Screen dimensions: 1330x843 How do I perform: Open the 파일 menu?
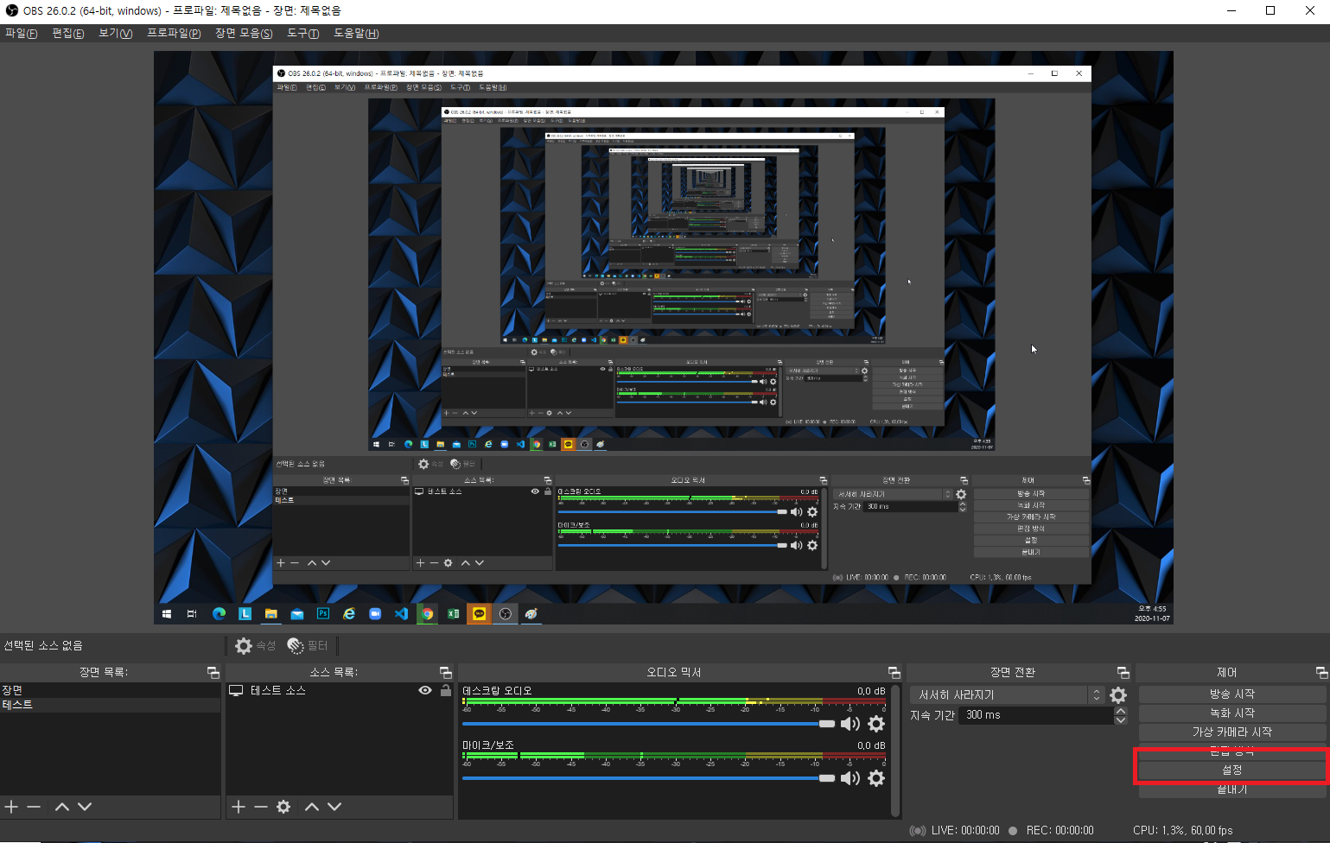click(22, 34)
